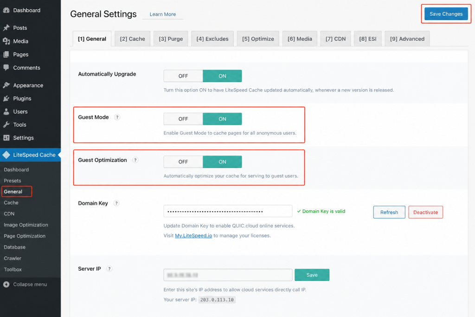The width and height of the screenshot is (475, 317).
Task: Select the [8] ESI tab
Action: click(368, 39)
